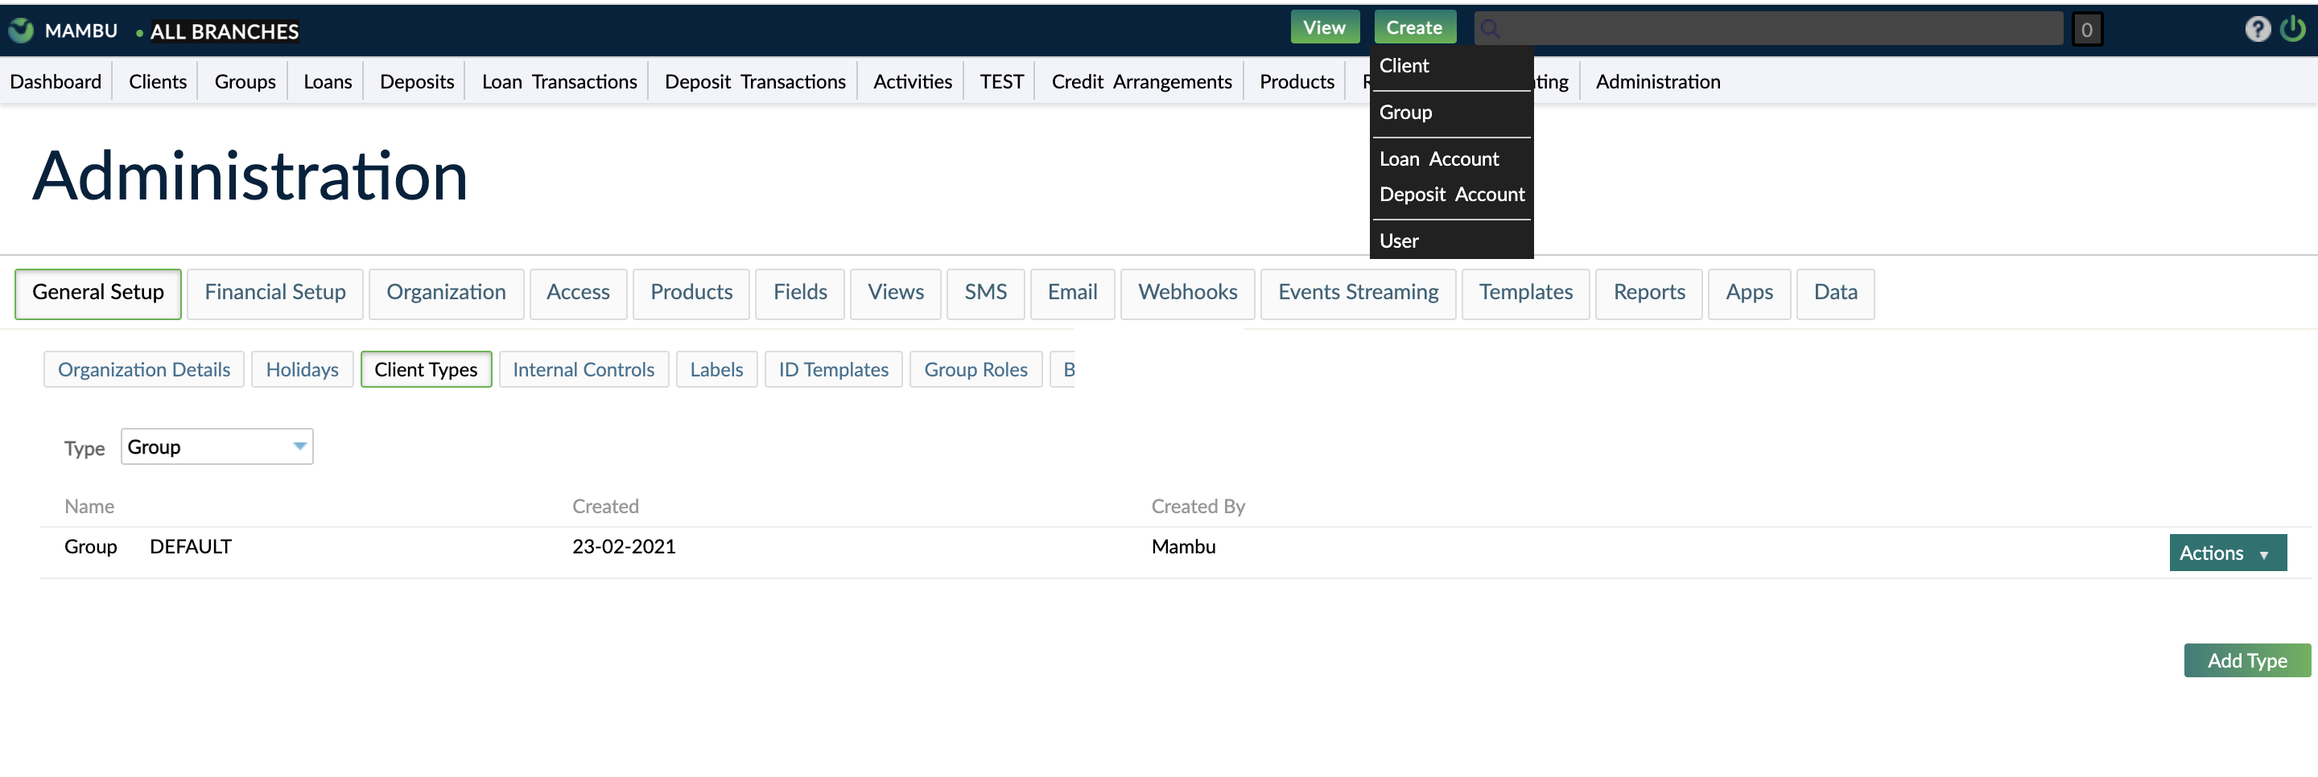
Task: Open the Webhooks tab
Action: (x=1188, y=292)
